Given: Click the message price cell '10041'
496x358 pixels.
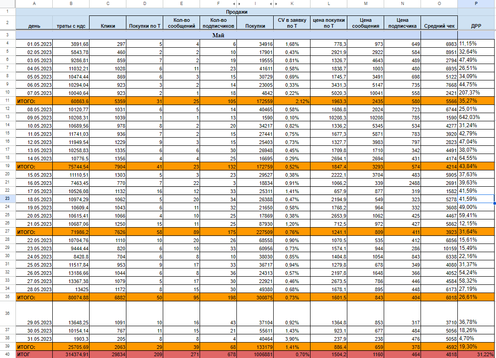Looking at the screenshot, I should pyautogui.click(x=366, y=93).
